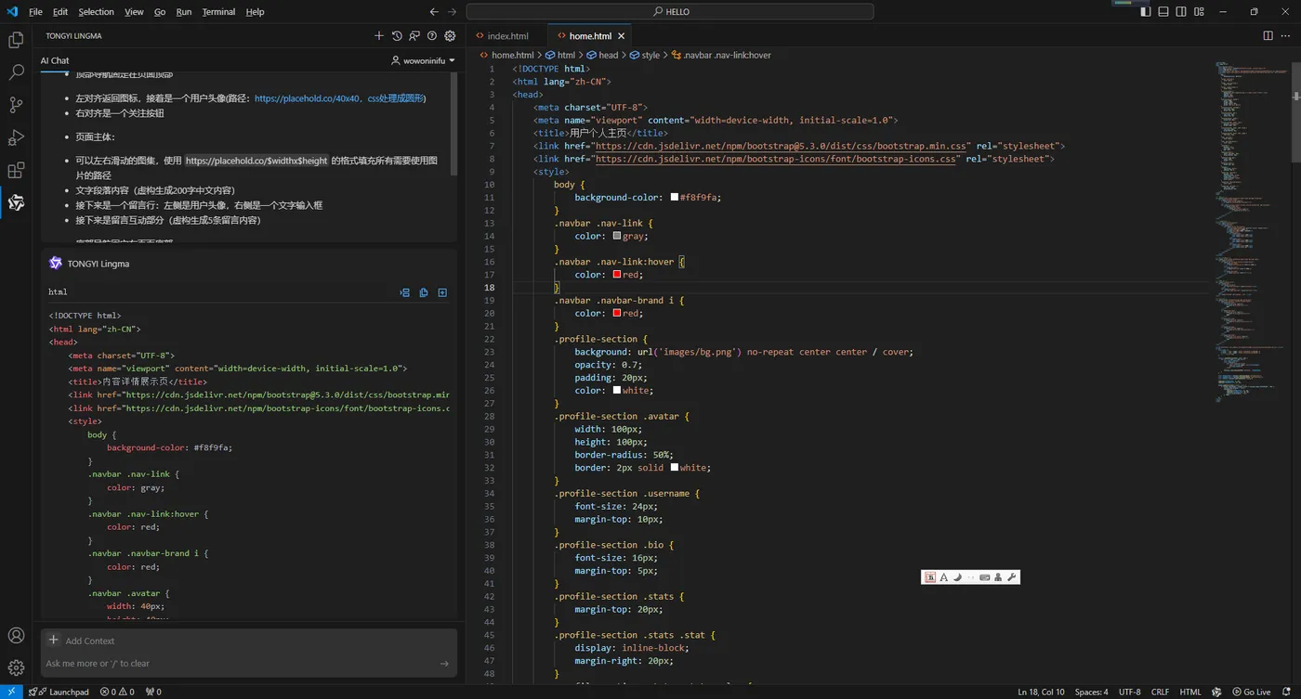This screenshot has height=699, width=1301.
Task: Close the home.html tab
Action: 622,36
